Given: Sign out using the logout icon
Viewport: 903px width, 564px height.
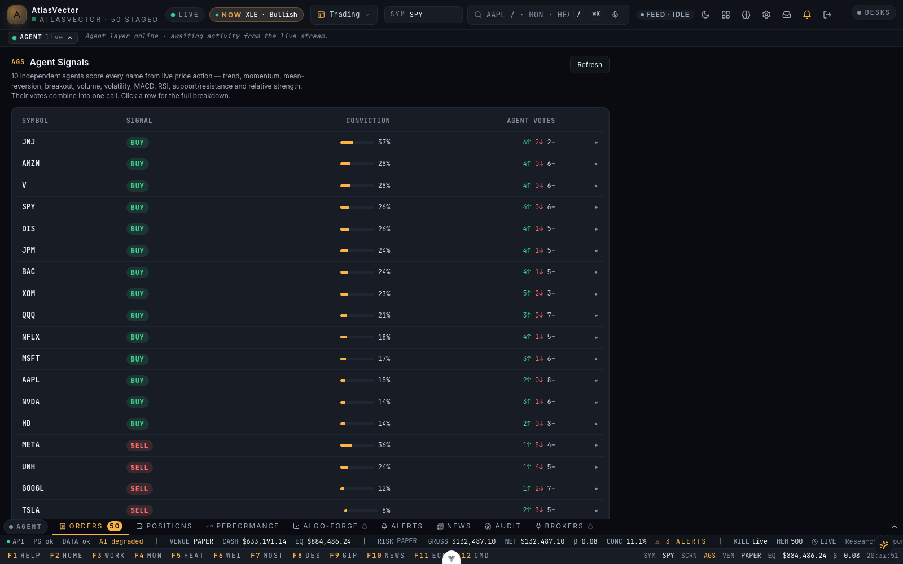Looking at the screenshot, I should 827,15.
